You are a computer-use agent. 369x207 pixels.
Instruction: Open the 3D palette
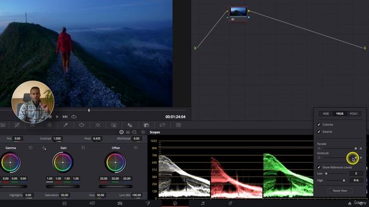coord(178,125)
